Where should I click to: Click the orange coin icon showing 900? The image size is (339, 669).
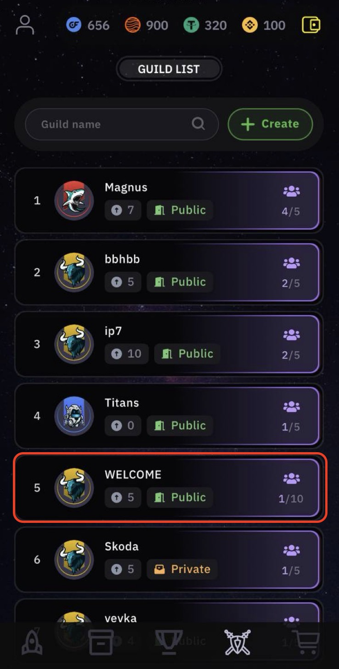134,25
